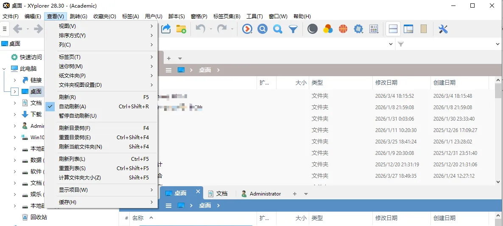Viewport: 503px width, 226px height.
Task: Switch to Administrator tab in lower pane
Action: [x=261, y=194]
